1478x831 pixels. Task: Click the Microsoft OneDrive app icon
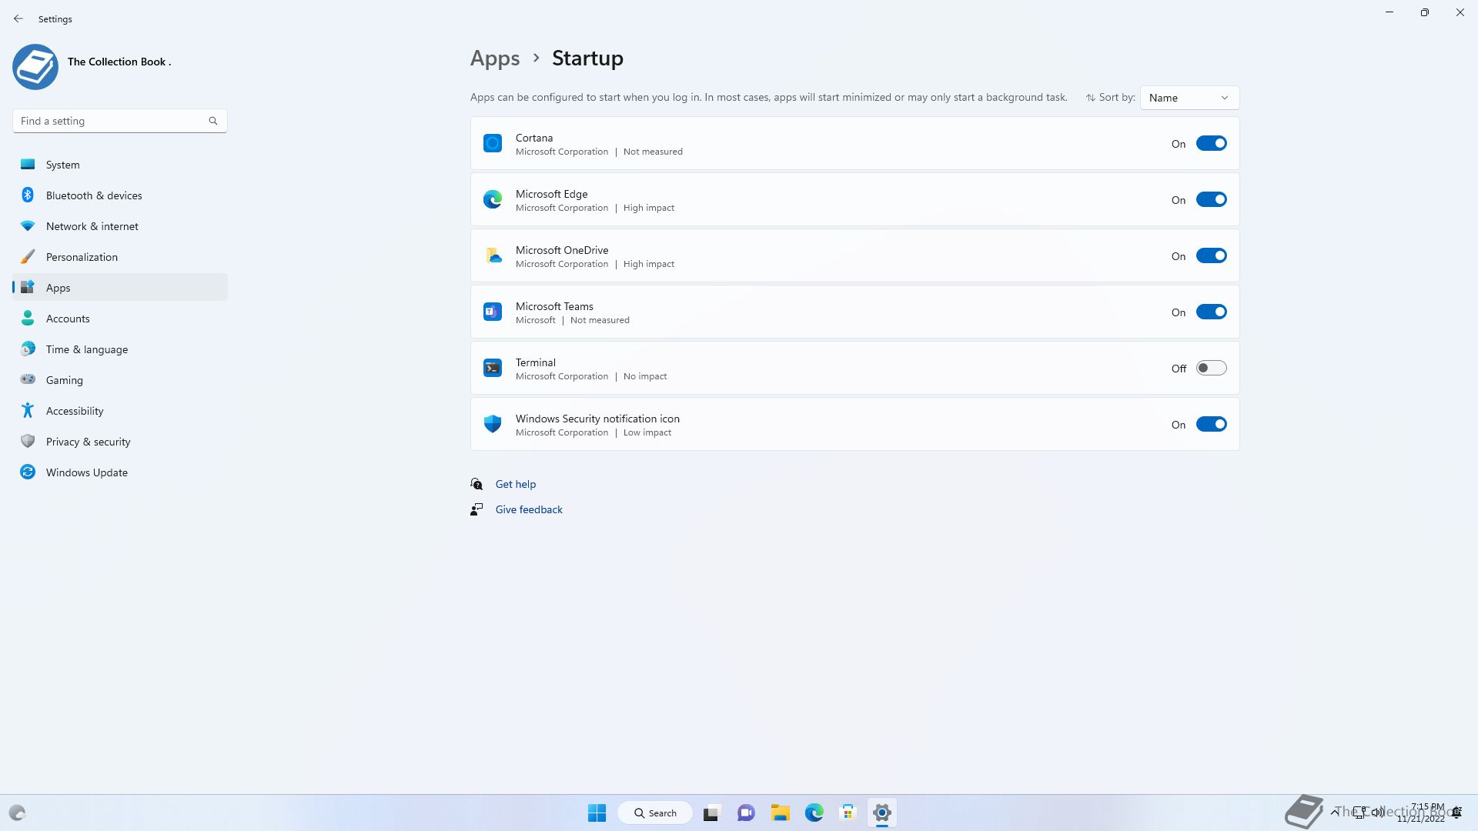point(493,255)
